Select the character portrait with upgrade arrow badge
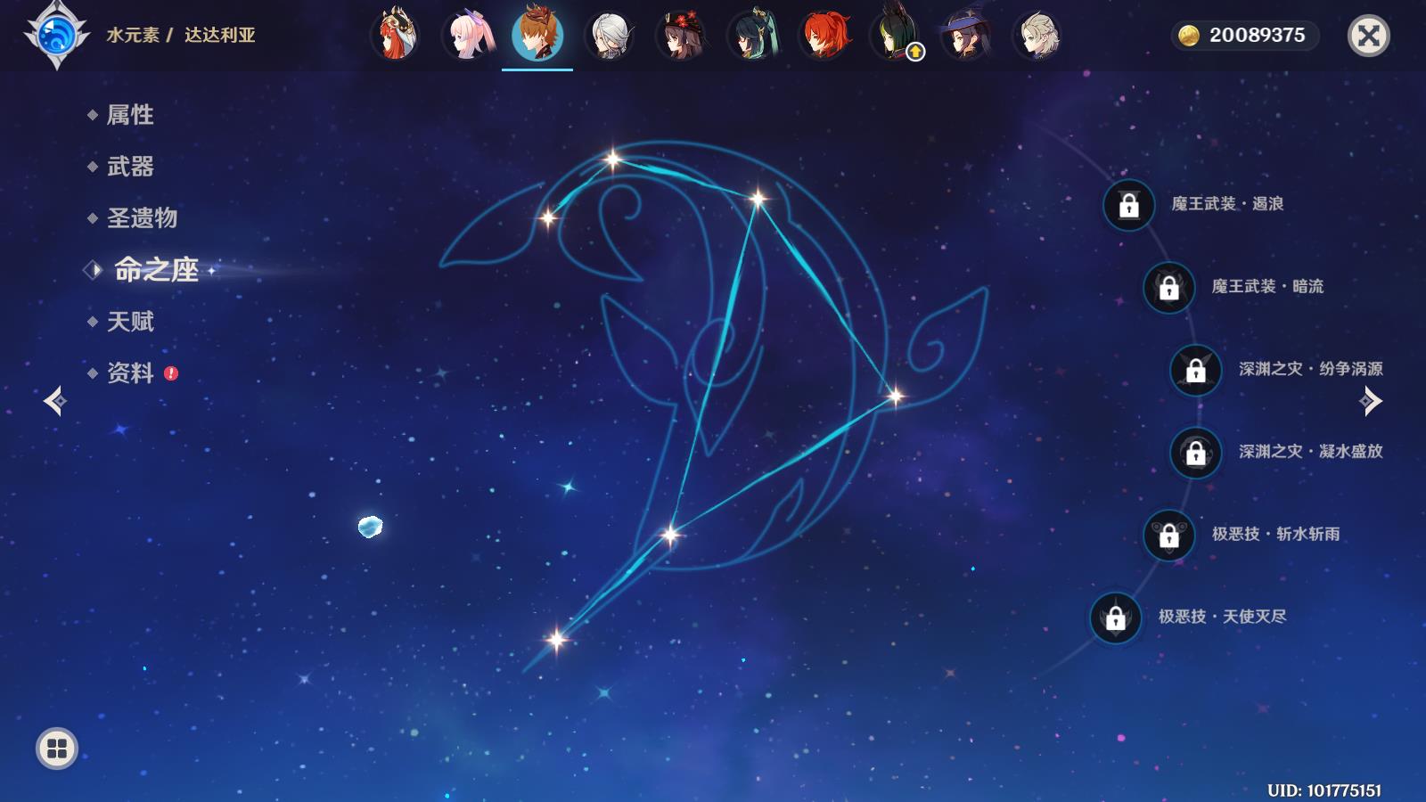The width and height of the screenshot is (1426, 802). [x=897, y=36]
